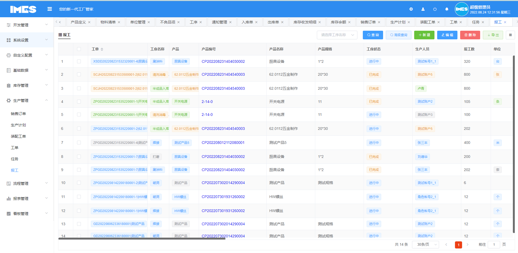
Task: Click the IMES logo in the header
Action: point(23,9)
